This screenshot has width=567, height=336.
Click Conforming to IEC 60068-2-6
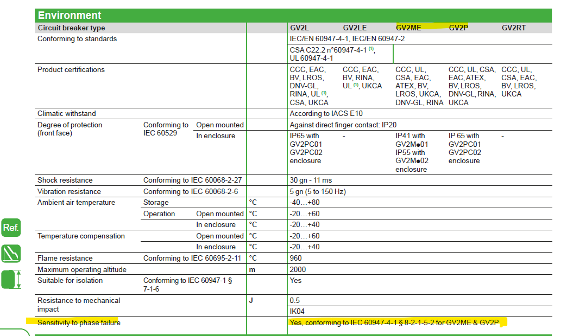coord(191,192)
